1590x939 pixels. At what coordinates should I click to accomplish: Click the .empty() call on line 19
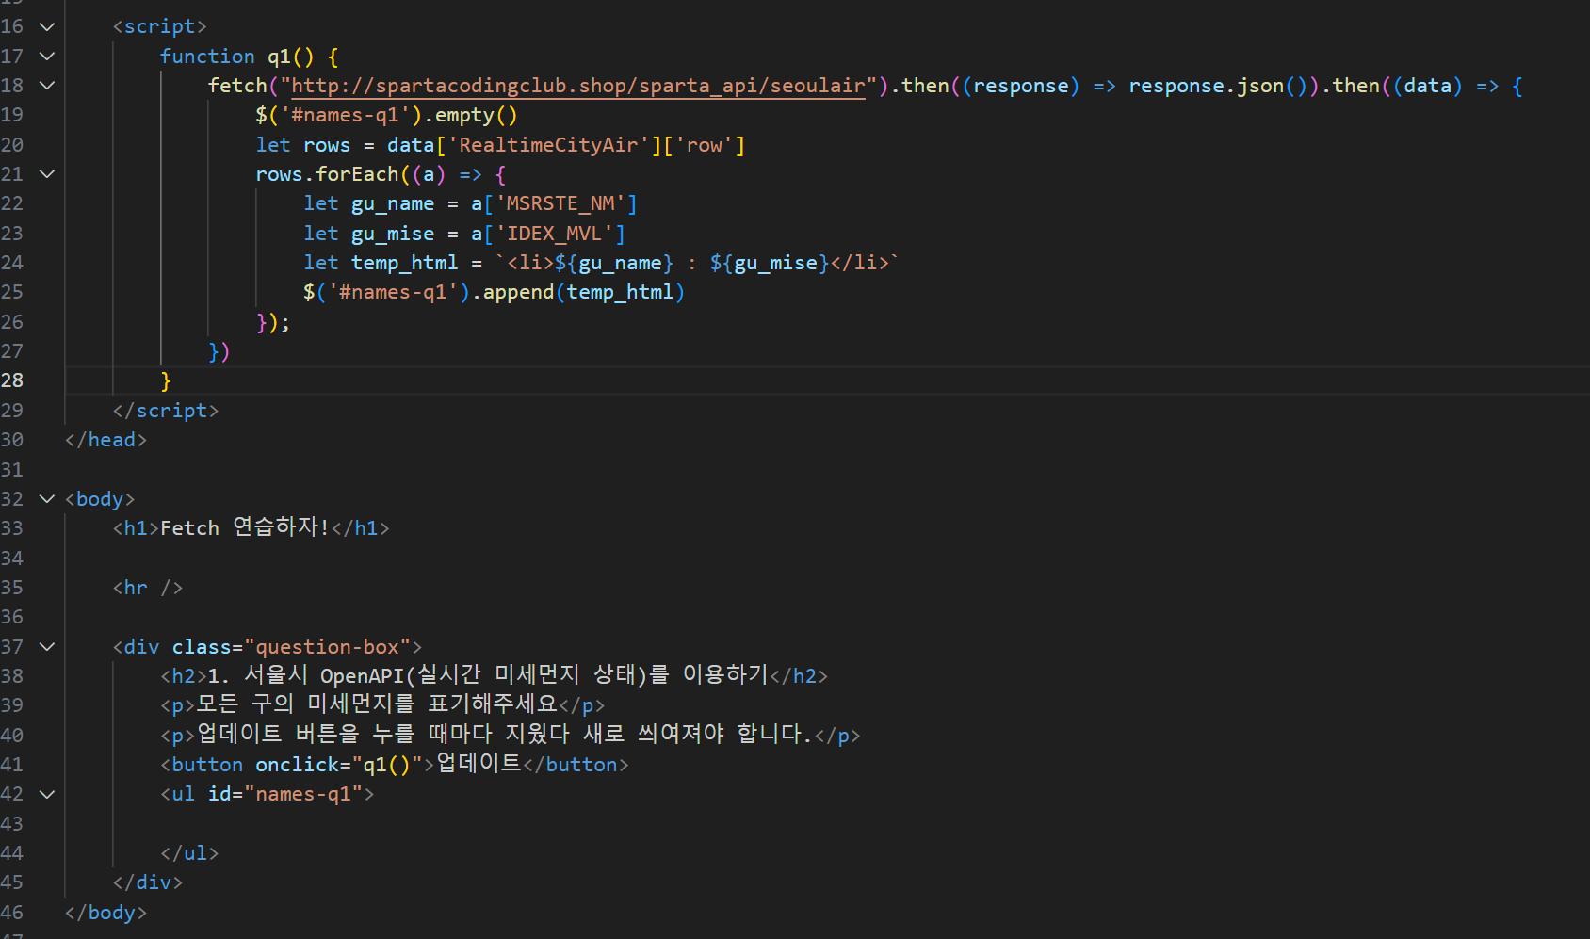point(471,115)
